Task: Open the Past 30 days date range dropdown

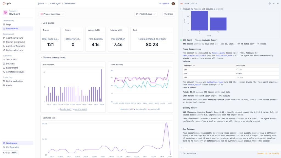Action: [146, 14]
